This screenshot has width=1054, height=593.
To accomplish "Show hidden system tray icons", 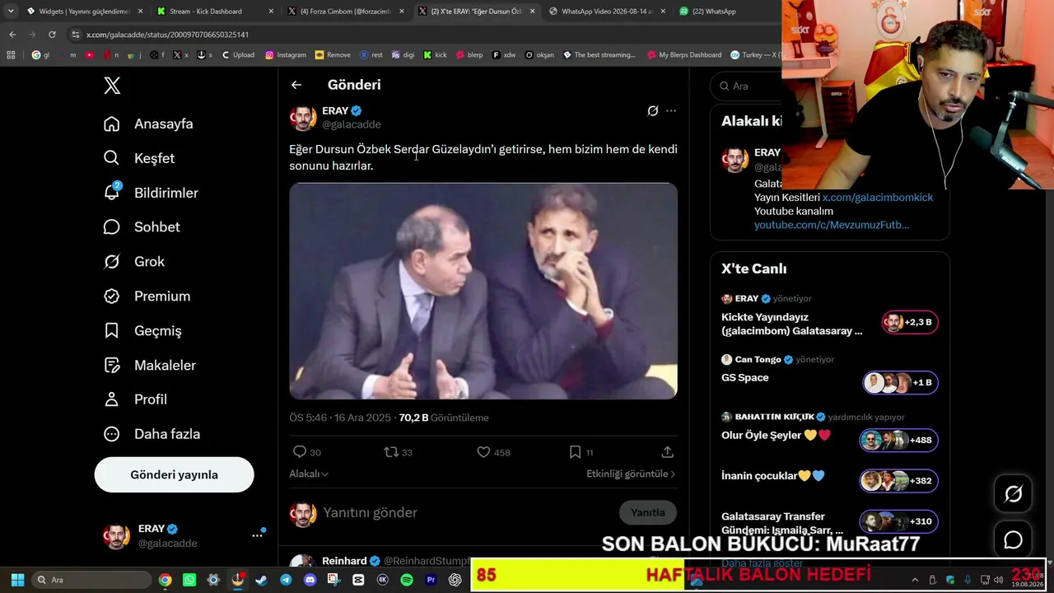I will point(915,580).
